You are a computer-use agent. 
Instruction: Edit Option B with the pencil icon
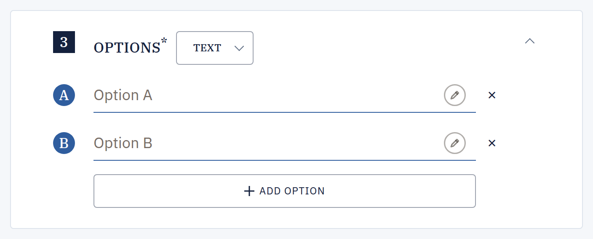[455, 143]
